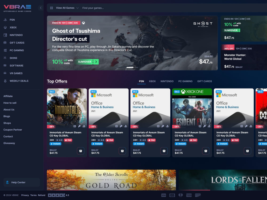The height and width of the screenshot is (200, 267).
Task: Open the Coupon Partner link
Action: [x=13, y=130]
